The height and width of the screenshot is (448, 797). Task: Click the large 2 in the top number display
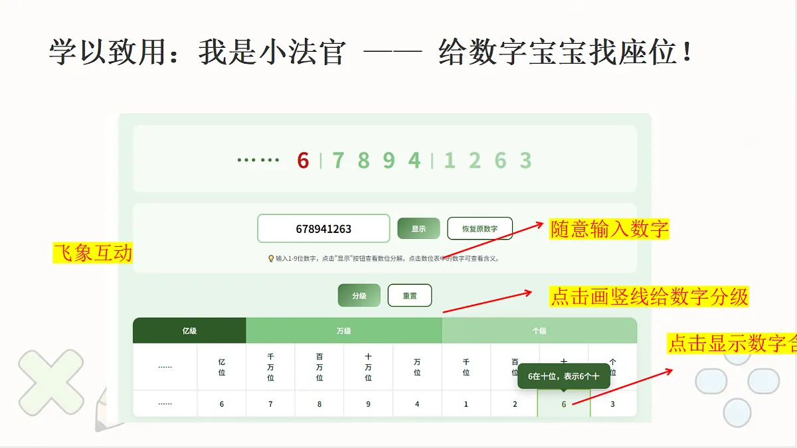(475, 161)
